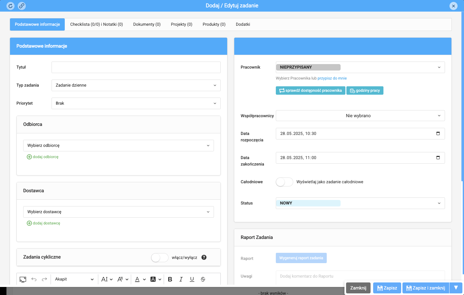Open the Typ zadania dropdown
Image resolution: width=464 pixels, height=295 pixels.
[136, 85]
